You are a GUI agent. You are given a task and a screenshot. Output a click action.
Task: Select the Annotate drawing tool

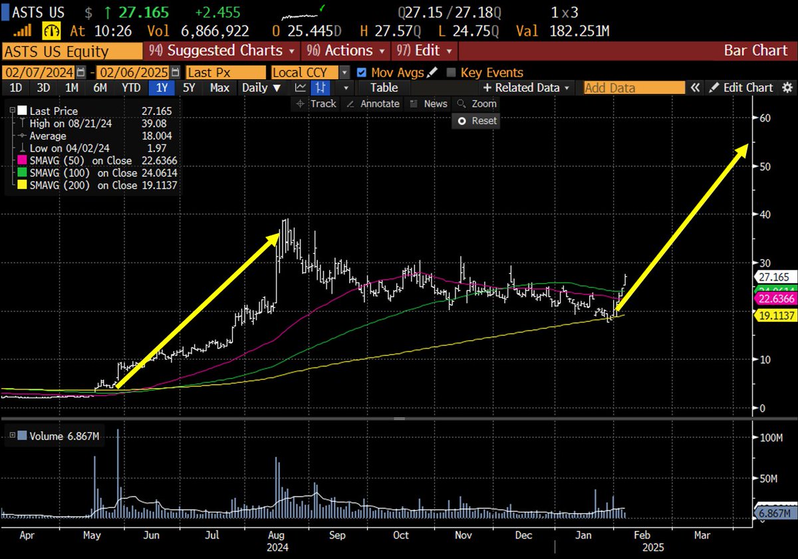pos(374,104)
